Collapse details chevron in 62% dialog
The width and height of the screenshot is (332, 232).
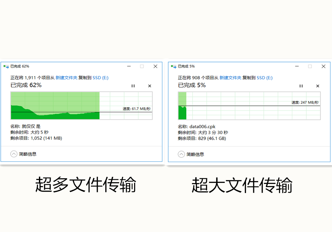click(14, 154)
